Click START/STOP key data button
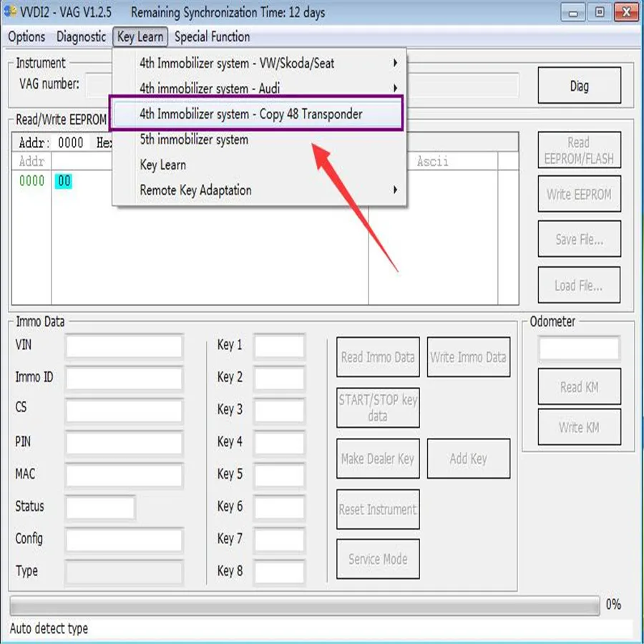The width and height of the screenshot is (644, 644). (378, 407)
